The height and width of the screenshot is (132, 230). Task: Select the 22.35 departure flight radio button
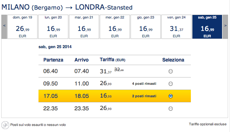pyautogui.click(x=171, y=109)
